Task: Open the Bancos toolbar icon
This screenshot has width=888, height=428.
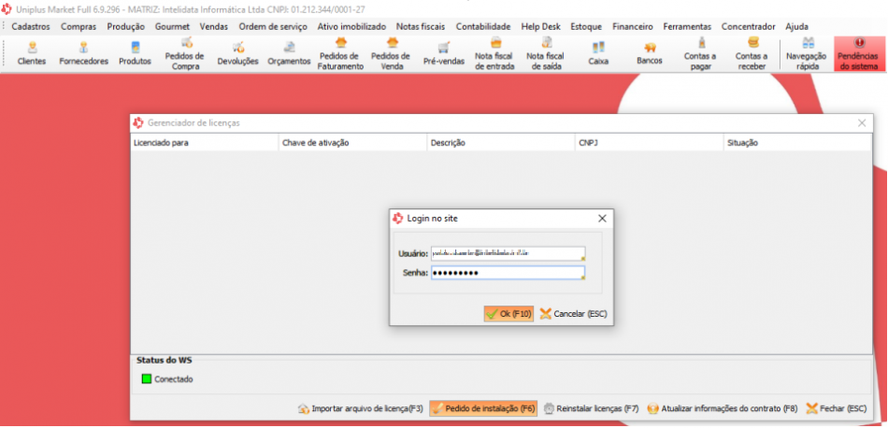Action: tap(650, 54)
